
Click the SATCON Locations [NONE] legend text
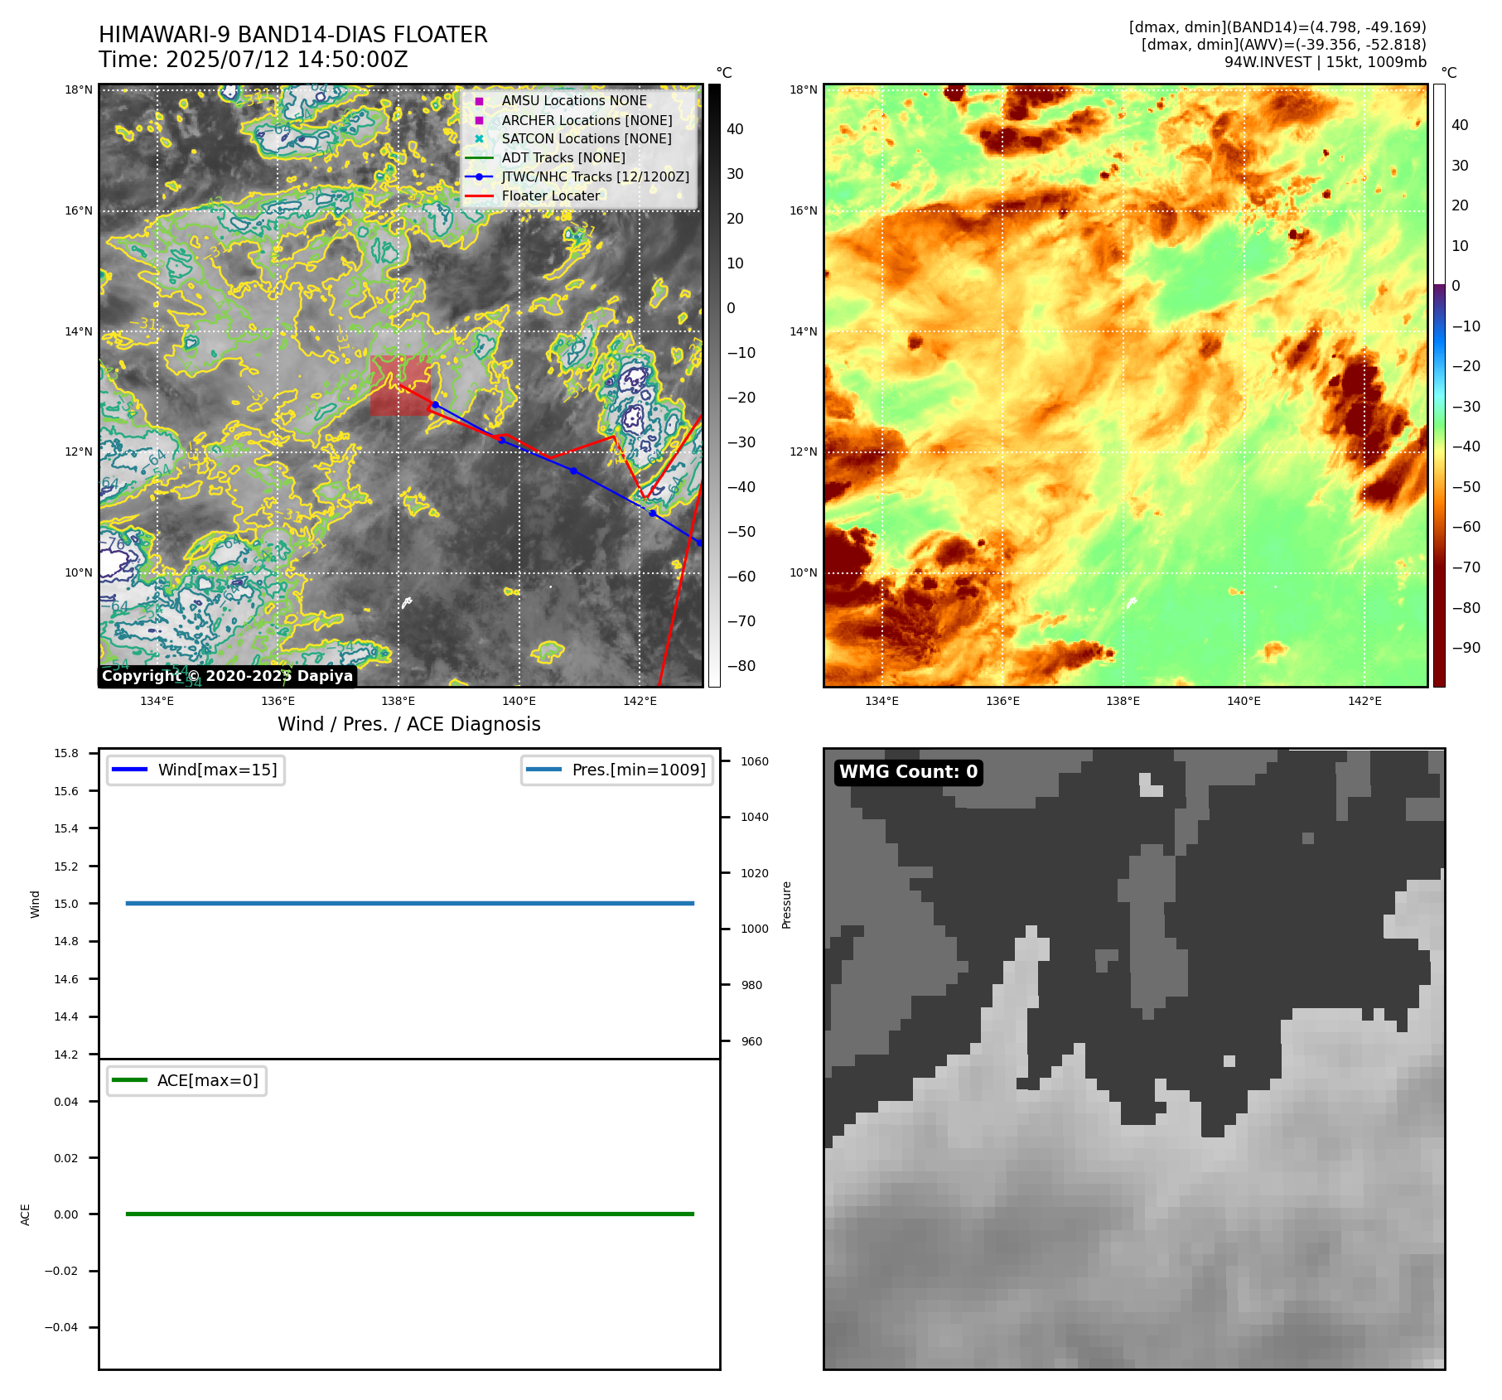tap(587, 139)
